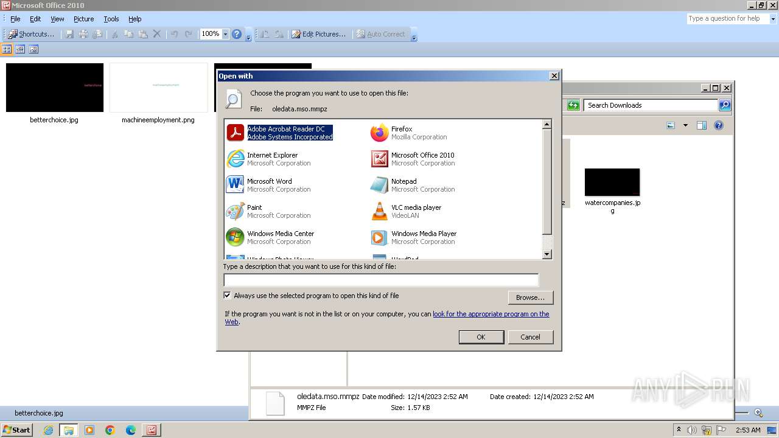This screenshot has height=438, width=779.
Task: Toggle the Explorer preview pane button
Action: (701, 125)
